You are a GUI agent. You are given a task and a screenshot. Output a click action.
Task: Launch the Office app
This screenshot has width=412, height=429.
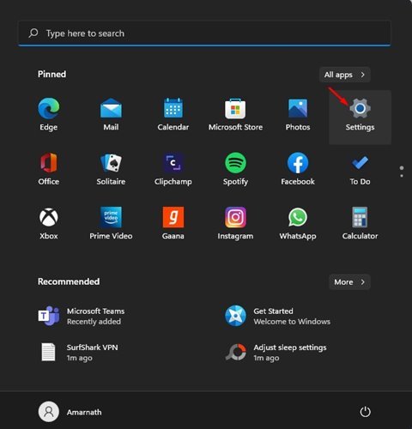click(x=49, y=163)
